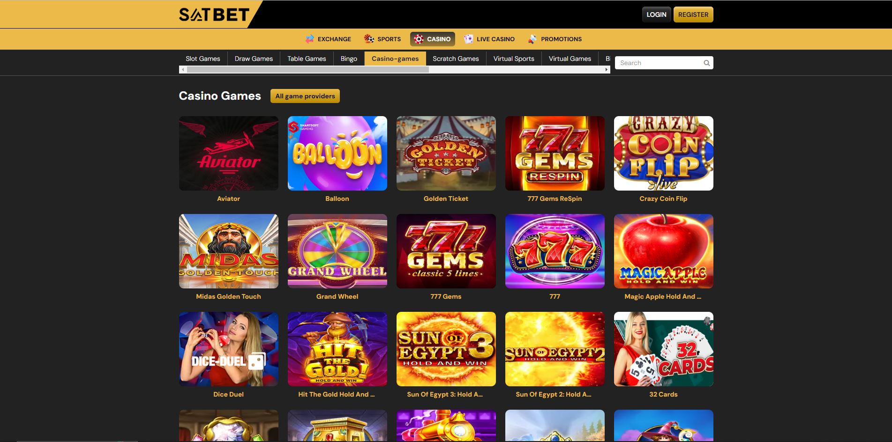The width and height of the screenshot is (892, 442).
Task: Click the Live Casino cards icon
Action: 468,39
